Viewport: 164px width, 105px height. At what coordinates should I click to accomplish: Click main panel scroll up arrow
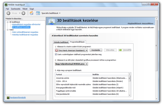pyautogui.click(x=157, y=19)
